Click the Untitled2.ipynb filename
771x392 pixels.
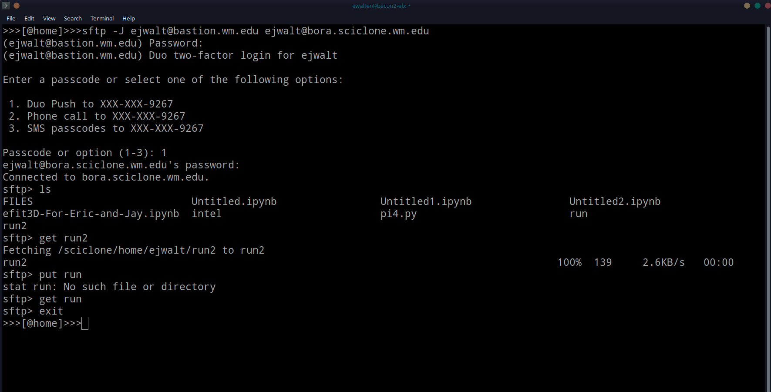pos(615,201)
